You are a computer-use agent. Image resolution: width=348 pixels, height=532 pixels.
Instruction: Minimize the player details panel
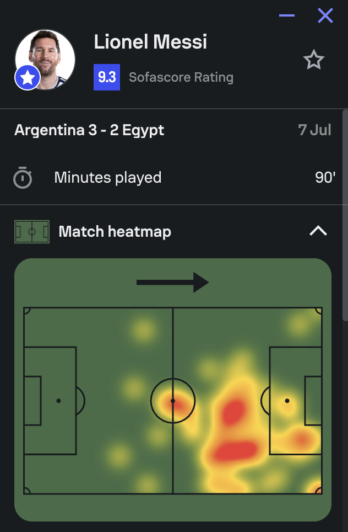coord(287,15)
